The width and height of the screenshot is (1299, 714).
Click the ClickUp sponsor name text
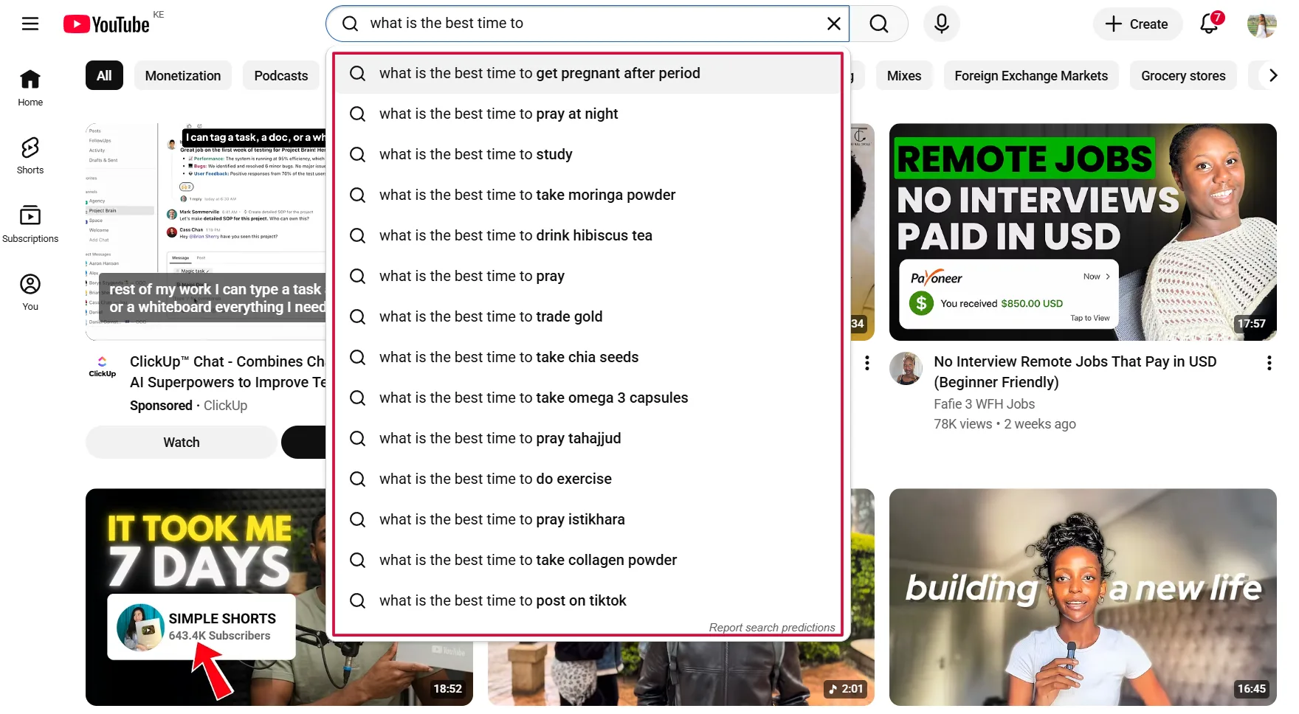pyautogui.click(x=225, y=406)
